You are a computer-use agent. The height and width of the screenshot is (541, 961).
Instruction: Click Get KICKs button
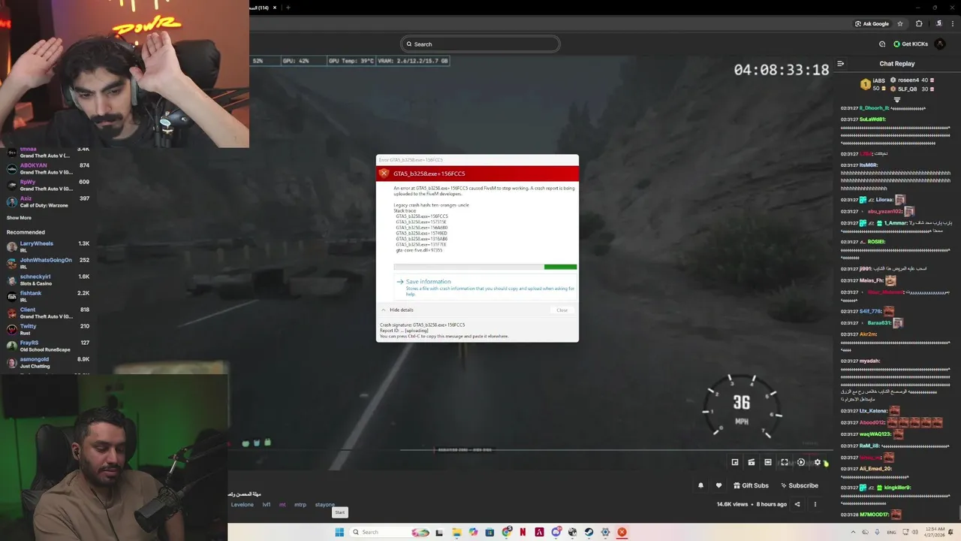coord(911,44)
